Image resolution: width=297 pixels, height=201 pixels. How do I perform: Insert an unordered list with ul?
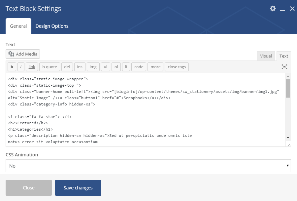[x=106, y=67]
